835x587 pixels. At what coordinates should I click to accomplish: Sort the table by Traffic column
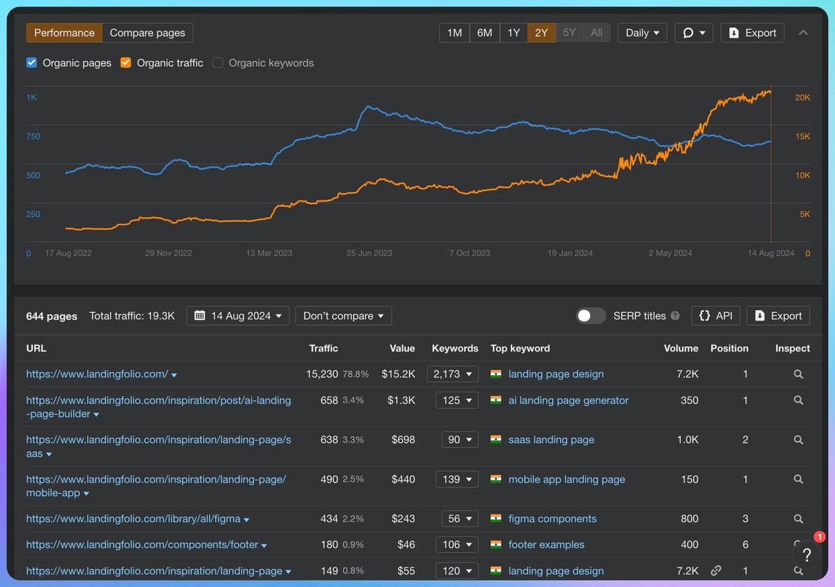coord(324,348)
